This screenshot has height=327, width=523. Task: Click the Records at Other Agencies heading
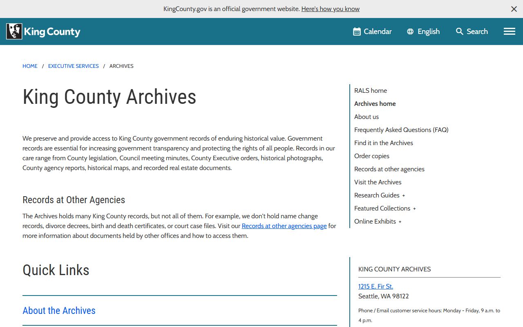pos(74,200)
